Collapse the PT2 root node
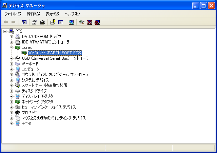This screenshot has width=217, height=153. [5, 31]
